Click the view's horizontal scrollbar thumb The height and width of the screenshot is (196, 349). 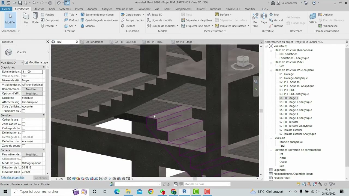click(195, 179)
